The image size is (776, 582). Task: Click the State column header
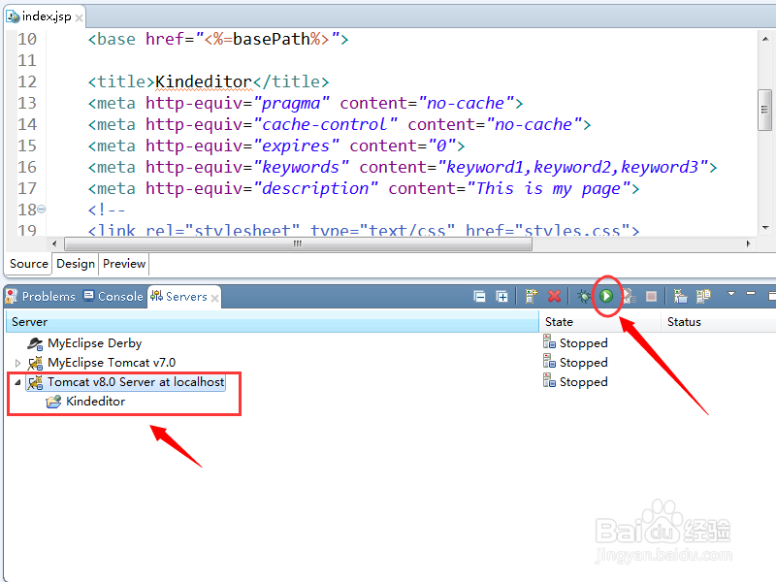coord(599,322)
